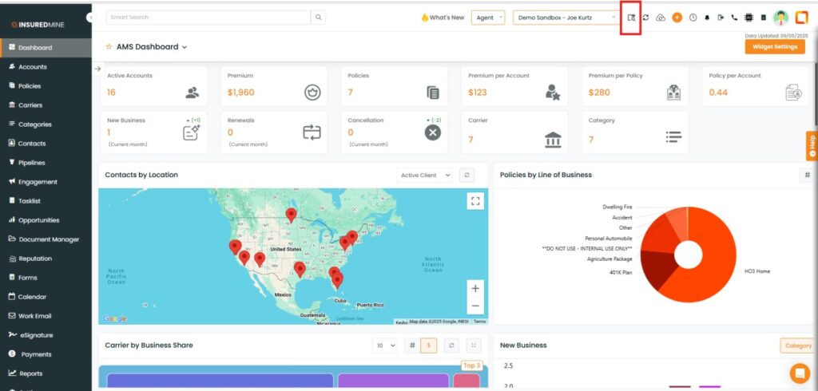Click the orange plus quick-add icon
Viewport: 818px width, 391px height.
pyautogui.click(x=677, y=18)
